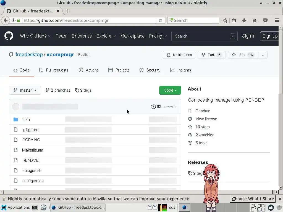Click the browser URL address bar
Screen dimensions: 283x212
pos(89,20)
